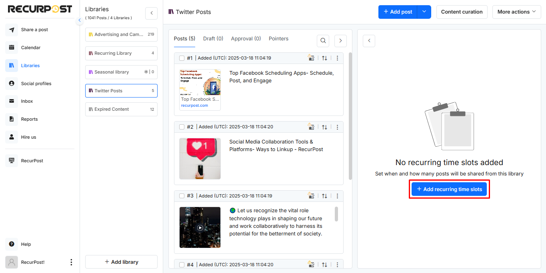Click the edit icon on post #1
Viewport: 546px width, 273px height.
(x=311, y=58)
